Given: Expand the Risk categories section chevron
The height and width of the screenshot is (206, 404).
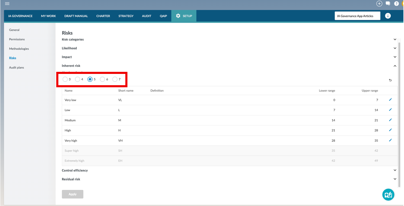Looking at the screenshot, I should tap(395, 39).
